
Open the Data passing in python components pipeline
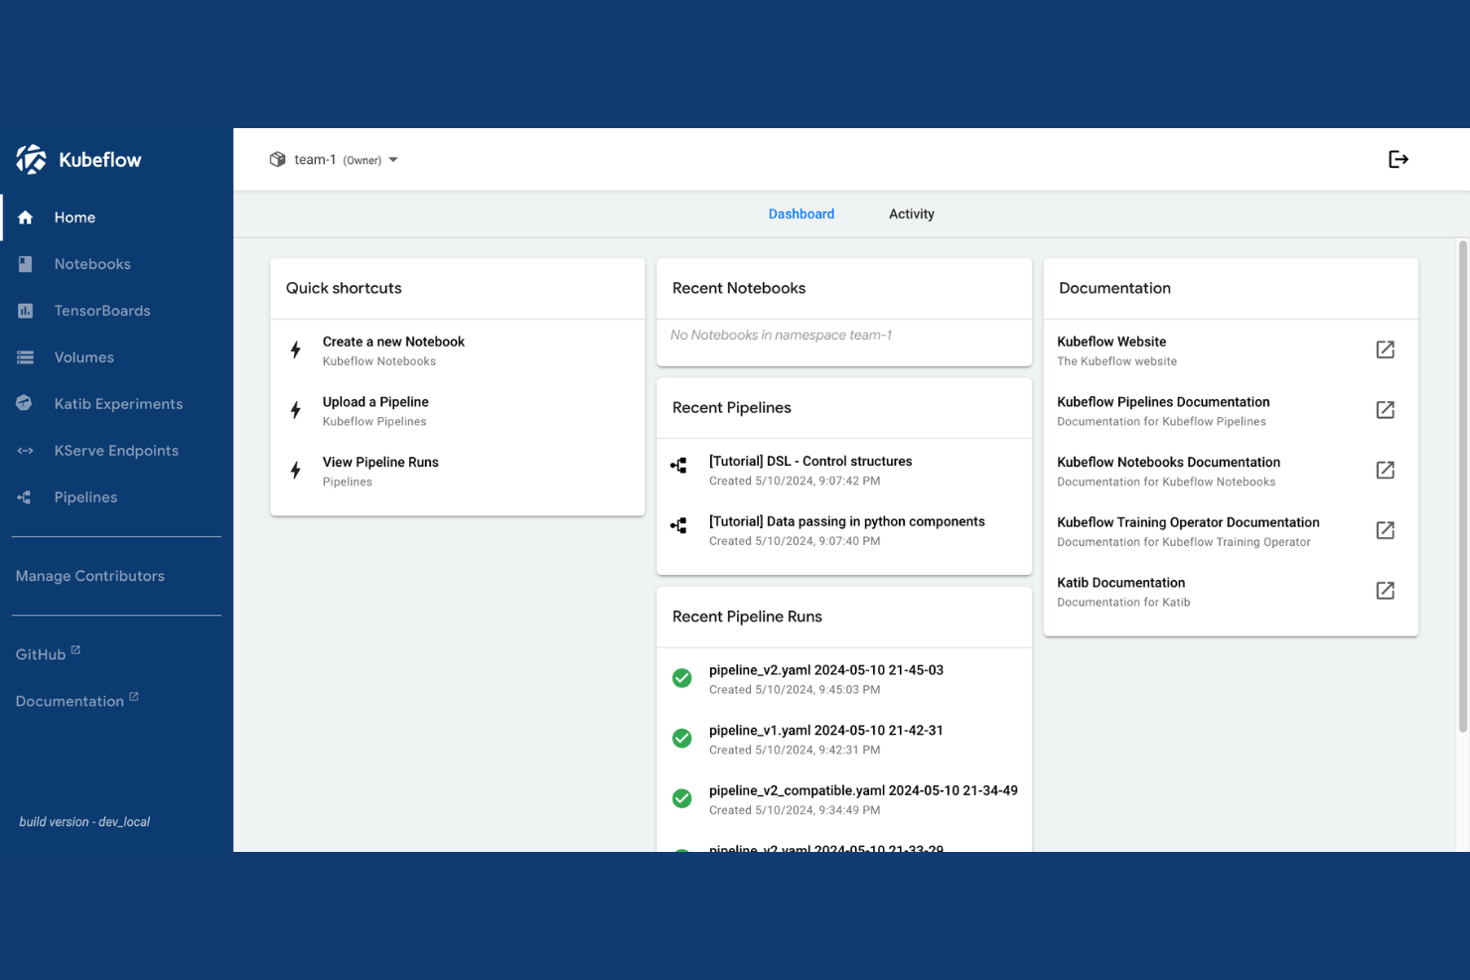[x=844, y=530]
